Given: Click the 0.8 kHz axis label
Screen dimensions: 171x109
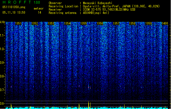Looking at the screenshot, I should pos(2,76).
